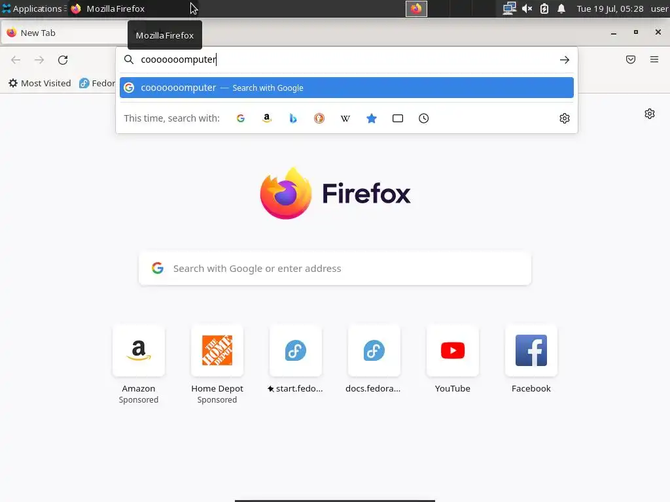Viewport: 670px width, 502px height.
Task: Open new tab page personalize gear
Action: [x=650, y=114]
